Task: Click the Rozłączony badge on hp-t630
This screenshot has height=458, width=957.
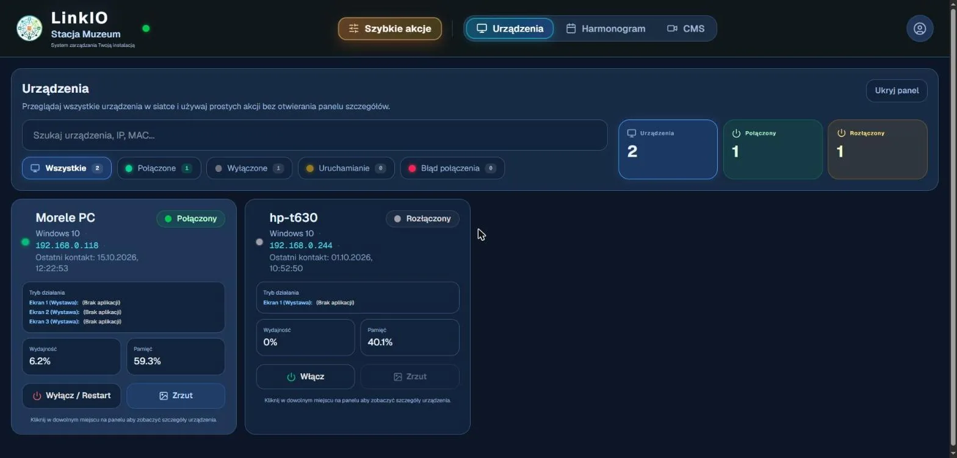Action: tap(422, 219)
